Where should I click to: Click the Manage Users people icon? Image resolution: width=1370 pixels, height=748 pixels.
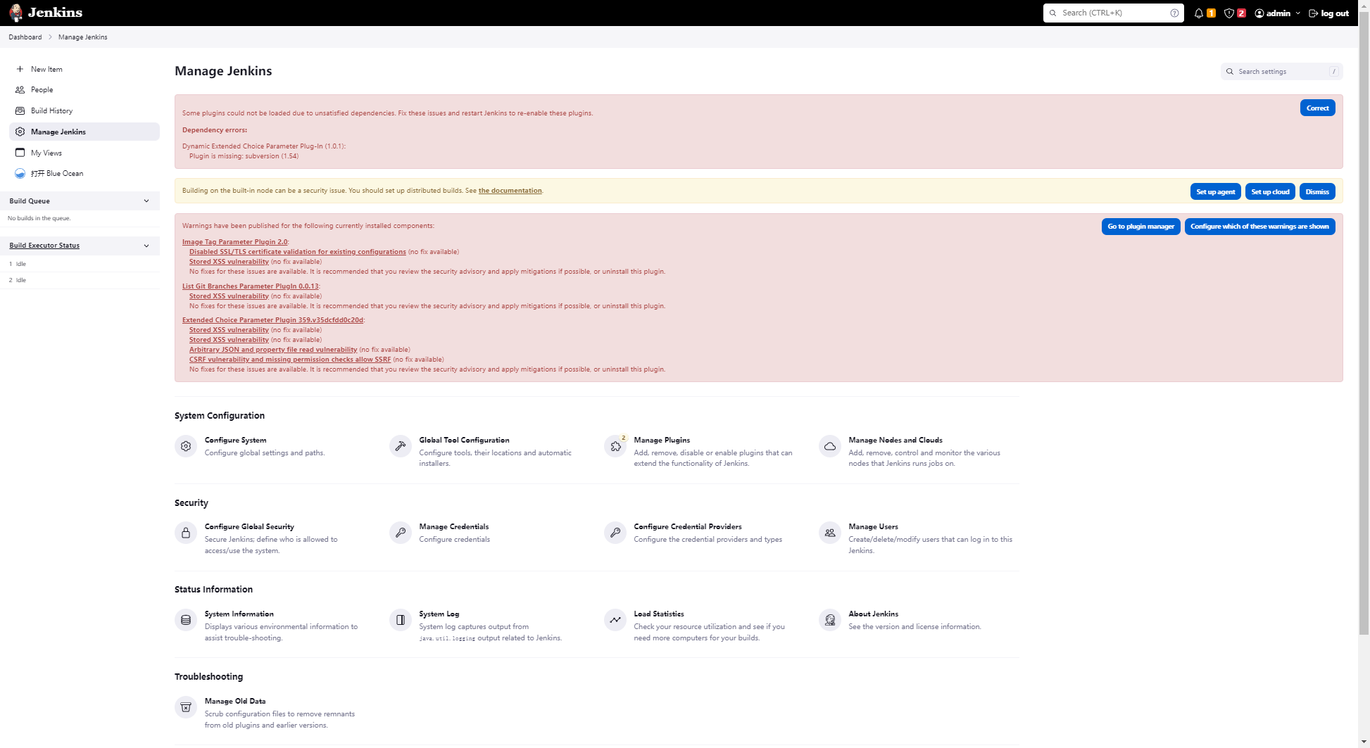(830, 533)
